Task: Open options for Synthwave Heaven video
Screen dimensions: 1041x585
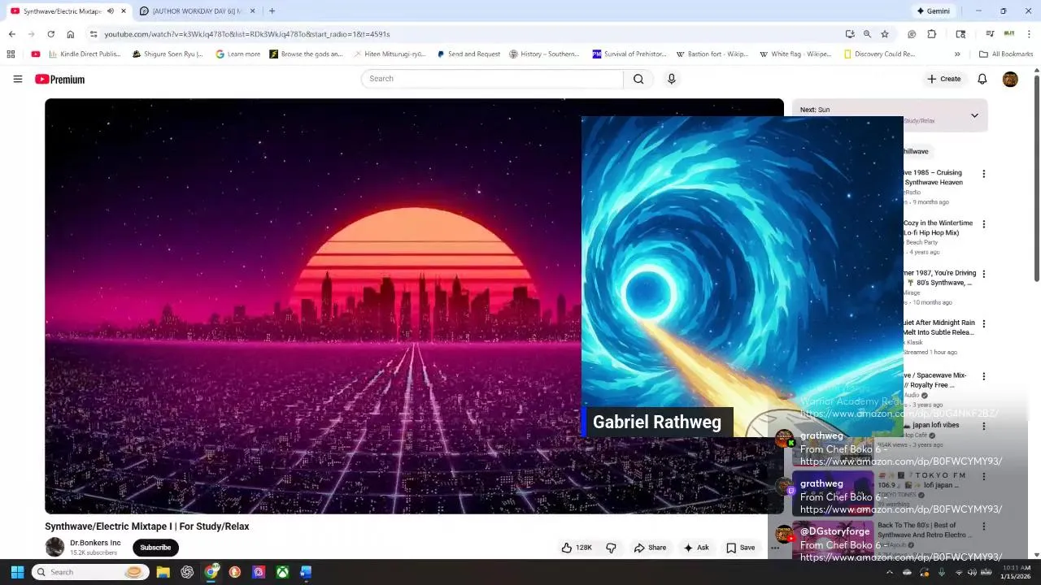Action: click(x=983, y=174)
